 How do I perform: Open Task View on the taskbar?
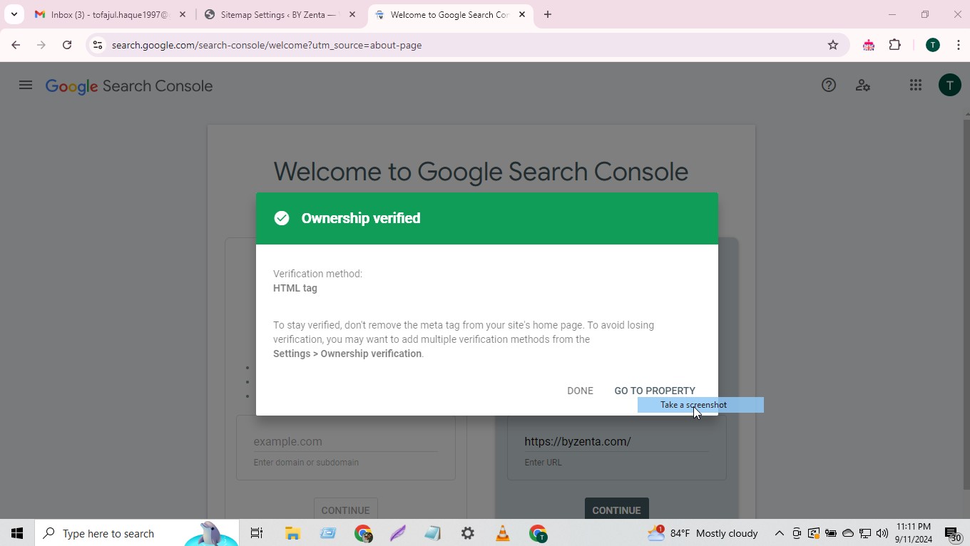click(257, 533)
